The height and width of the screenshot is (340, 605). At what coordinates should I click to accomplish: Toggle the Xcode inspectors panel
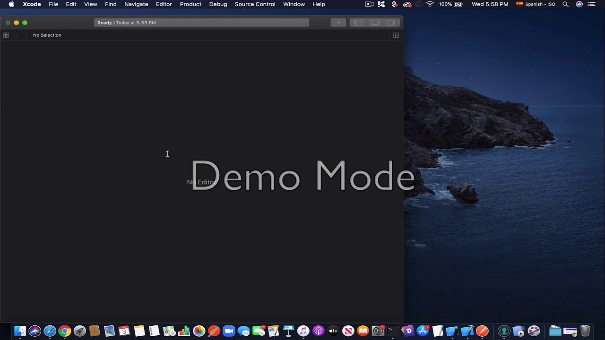391,23
